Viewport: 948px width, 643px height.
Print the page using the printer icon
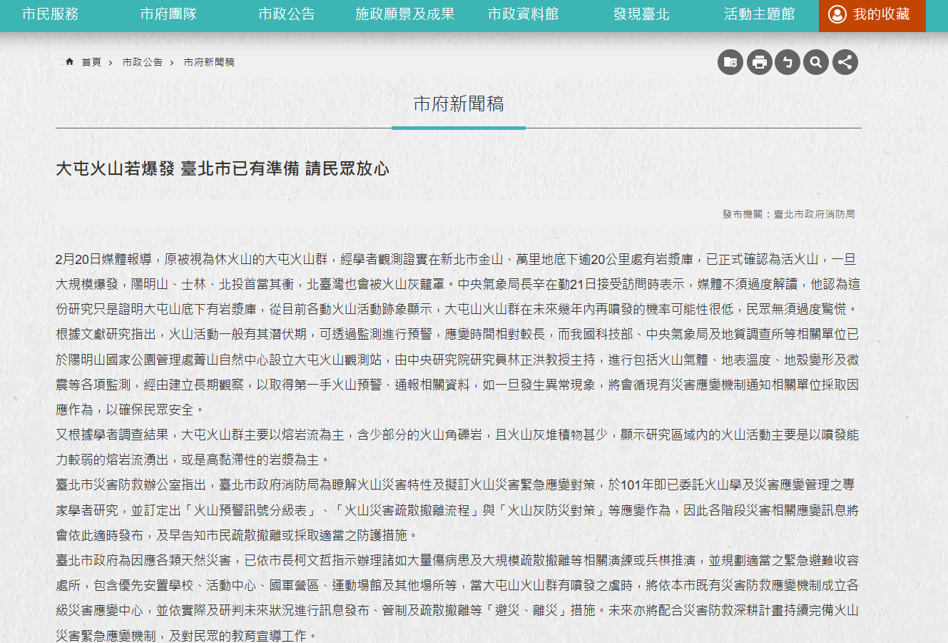tap(759, 62)
